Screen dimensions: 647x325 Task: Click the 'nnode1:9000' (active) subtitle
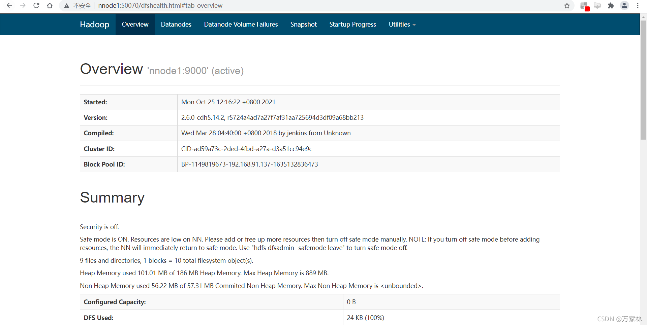(x=195, y=71)
